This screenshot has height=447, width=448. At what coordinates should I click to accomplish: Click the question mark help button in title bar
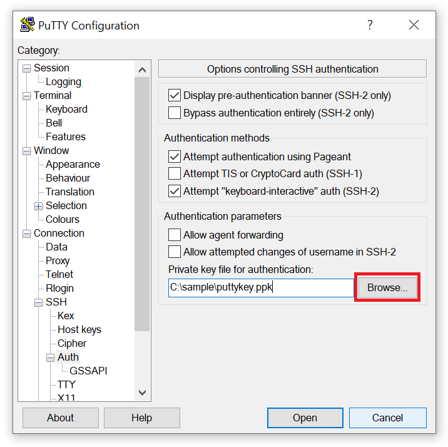pyautogui.click(x=370, y=25)
